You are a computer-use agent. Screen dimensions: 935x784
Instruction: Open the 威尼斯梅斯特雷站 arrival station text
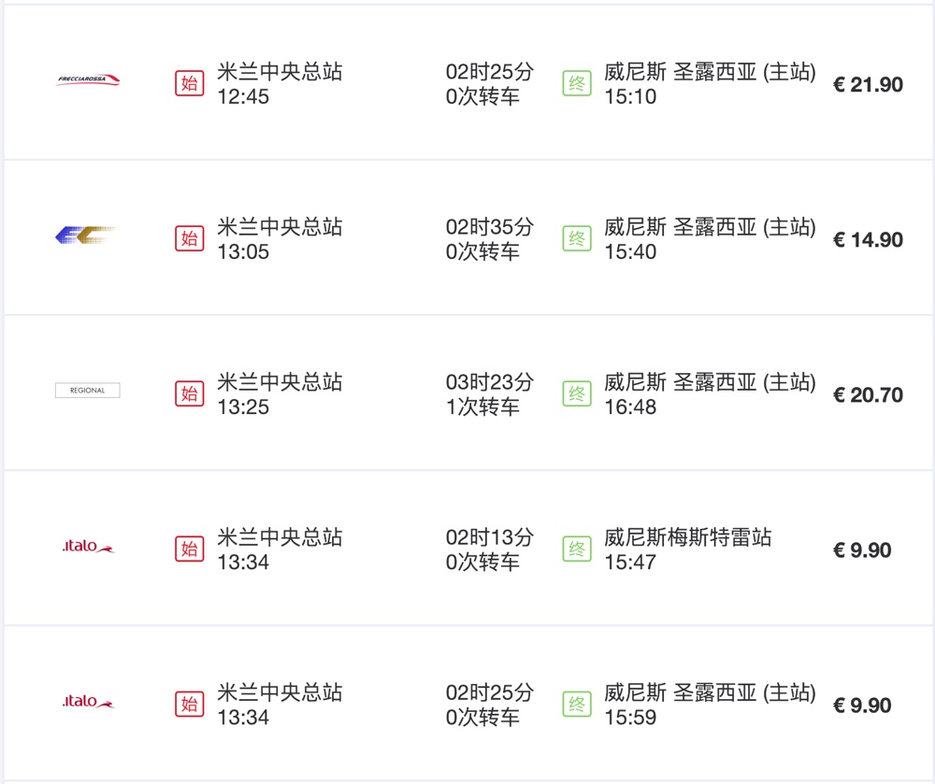click(688, 538)
